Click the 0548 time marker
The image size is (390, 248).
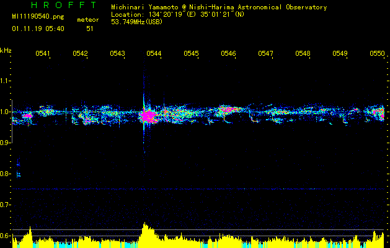[x=303, y=53]
